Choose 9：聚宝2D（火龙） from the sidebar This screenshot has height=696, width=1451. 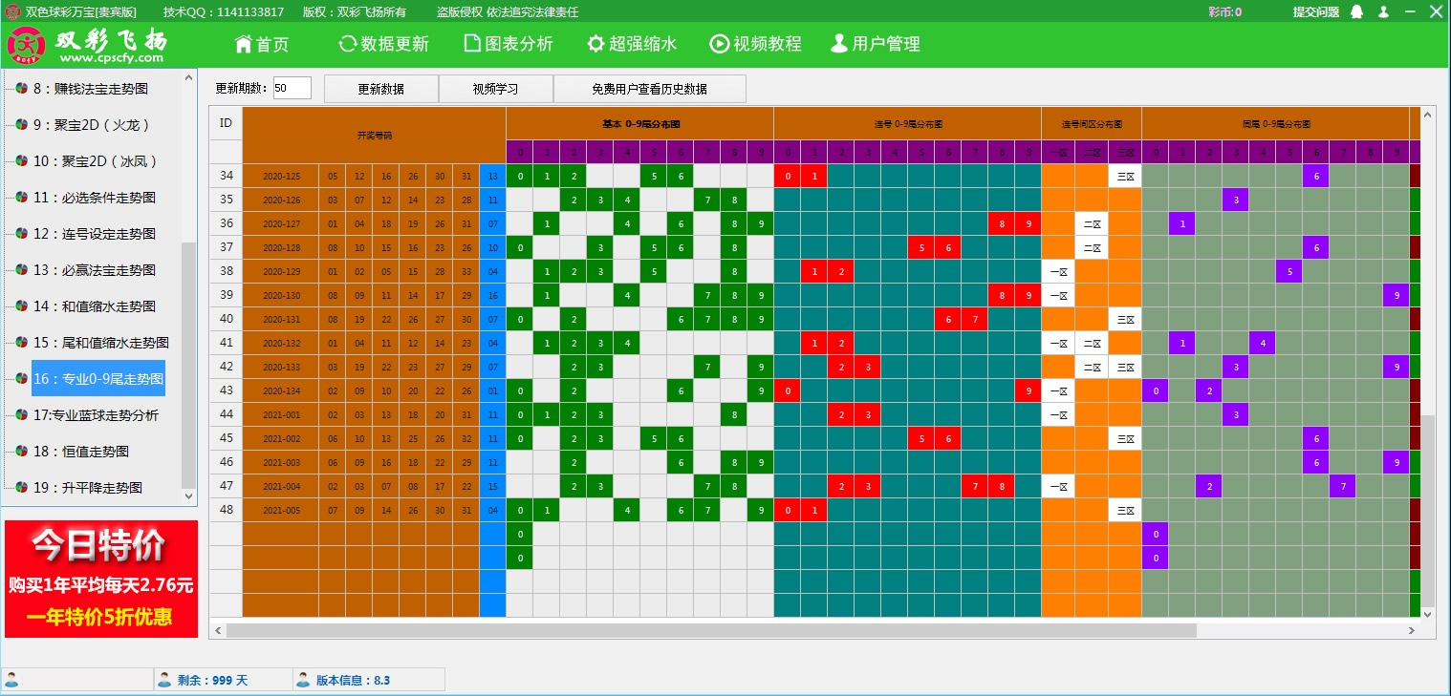92,125
